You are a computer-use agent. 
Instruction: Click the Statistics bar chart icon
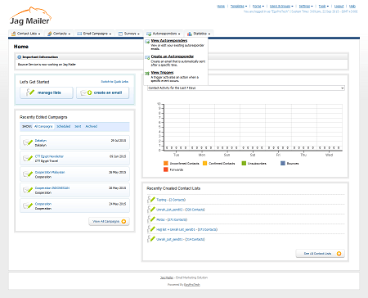coord(190,34)
